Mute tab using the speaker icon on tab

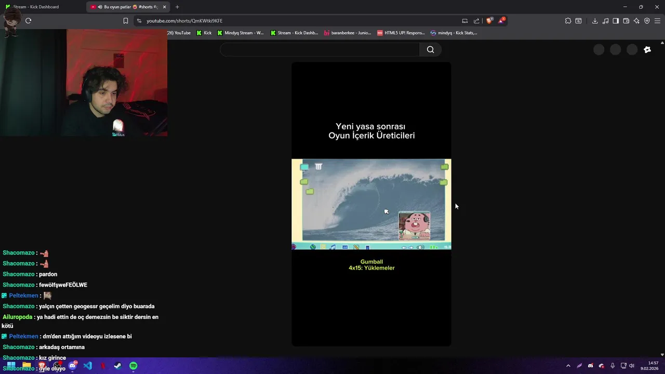point(100,7)
